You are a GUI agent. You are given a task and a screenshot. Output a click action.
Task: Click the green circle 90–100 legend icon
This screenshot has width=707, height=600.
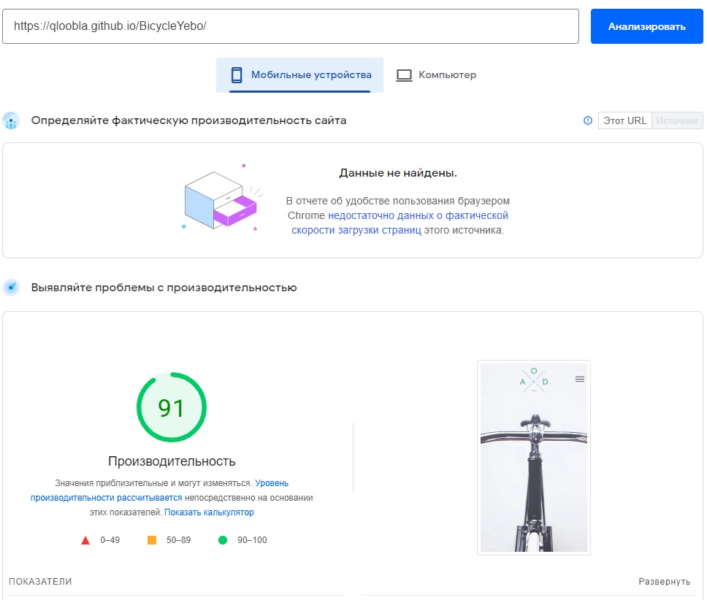[x=223, y=539]
